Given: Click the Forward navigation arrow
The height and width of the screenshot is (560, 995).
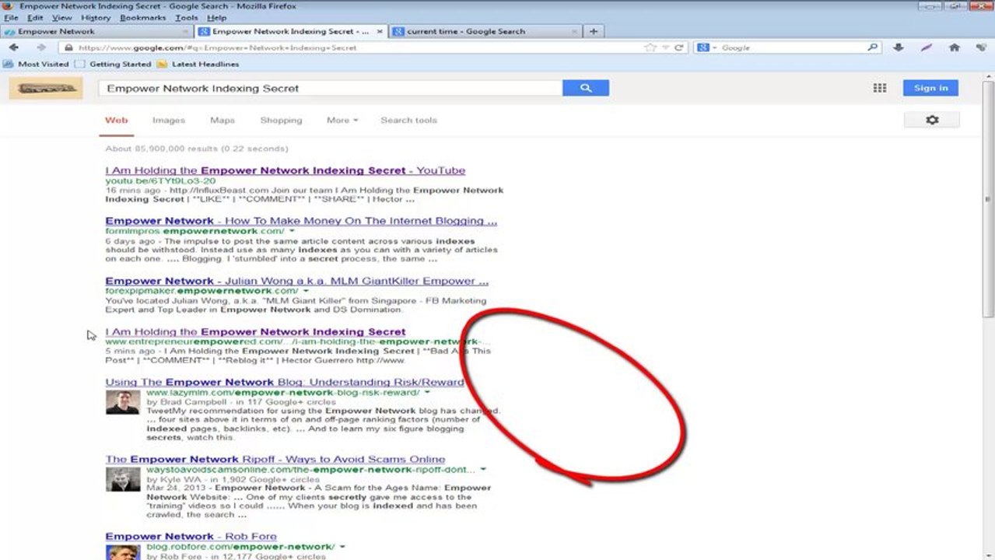Looking at the screenshot, I should (x=40, y=47).
